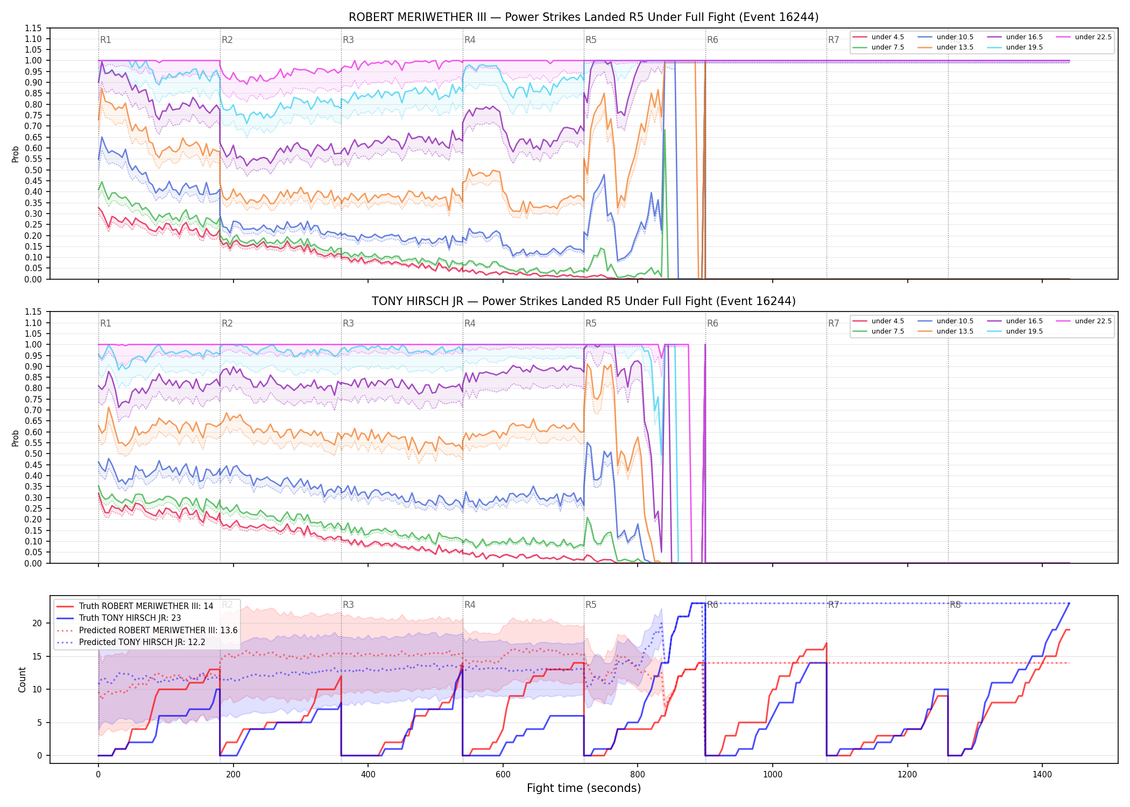The width and height of the screenshot is (1130, 807).
Task: Click the R7 round marker in Meriwether chart
Action: pyautogui.click(x=834, y=40)
